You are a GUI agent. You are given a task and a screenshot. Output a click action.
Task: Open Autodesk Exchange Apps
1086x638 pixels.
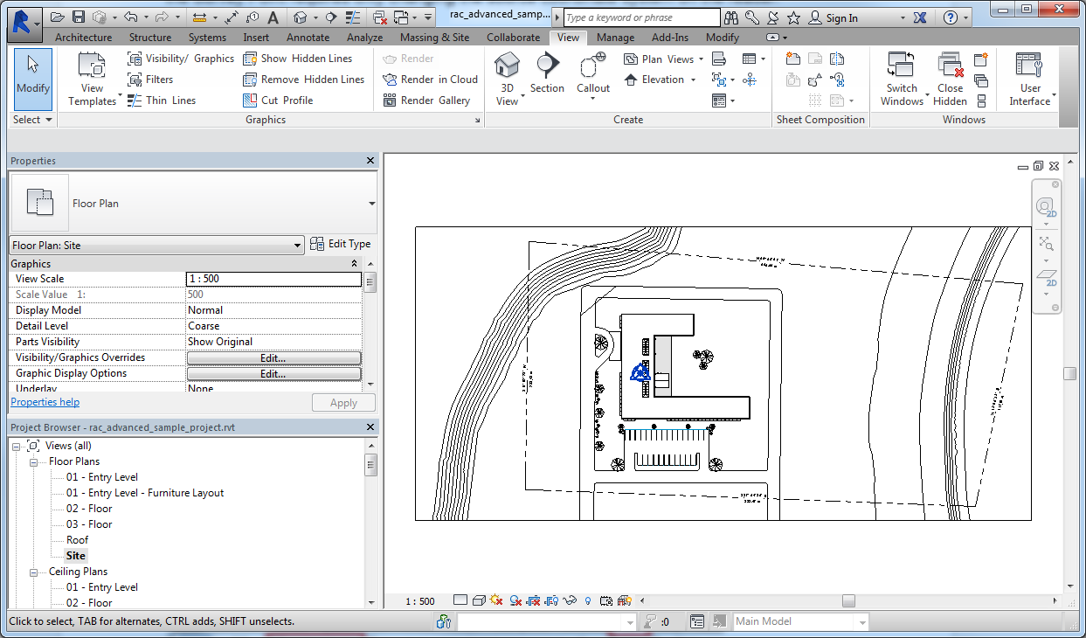(920, 17)
